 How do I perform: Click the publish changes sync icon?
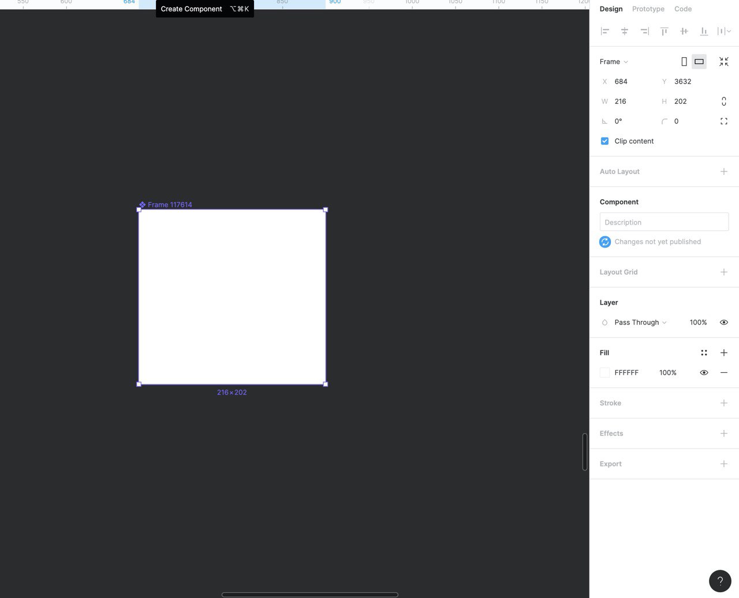605,242
